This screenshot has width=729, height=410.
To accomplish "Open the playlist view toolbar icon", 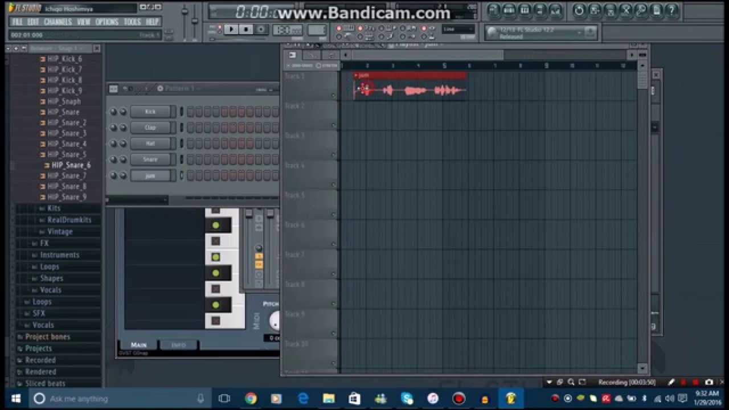I will click(494, 10).
